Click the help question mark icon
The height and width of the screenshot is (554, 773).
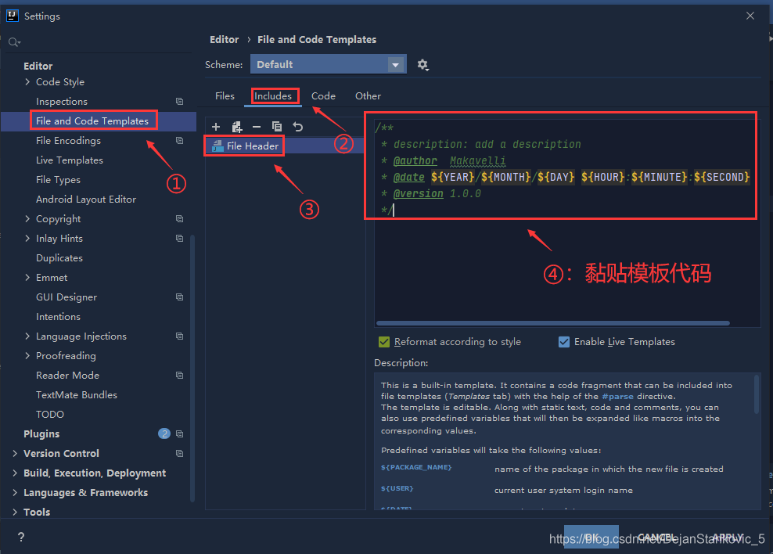tap(20, 537)
